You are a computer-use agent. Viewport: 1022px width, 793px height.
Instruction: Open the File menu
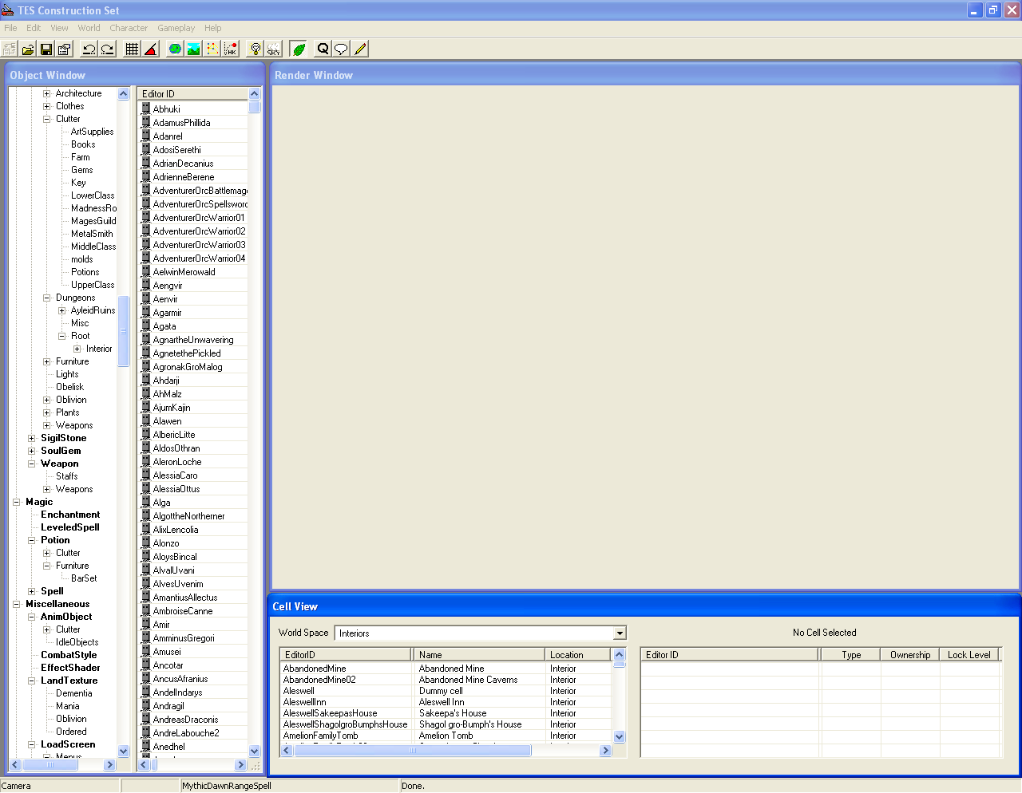(10, 28)
